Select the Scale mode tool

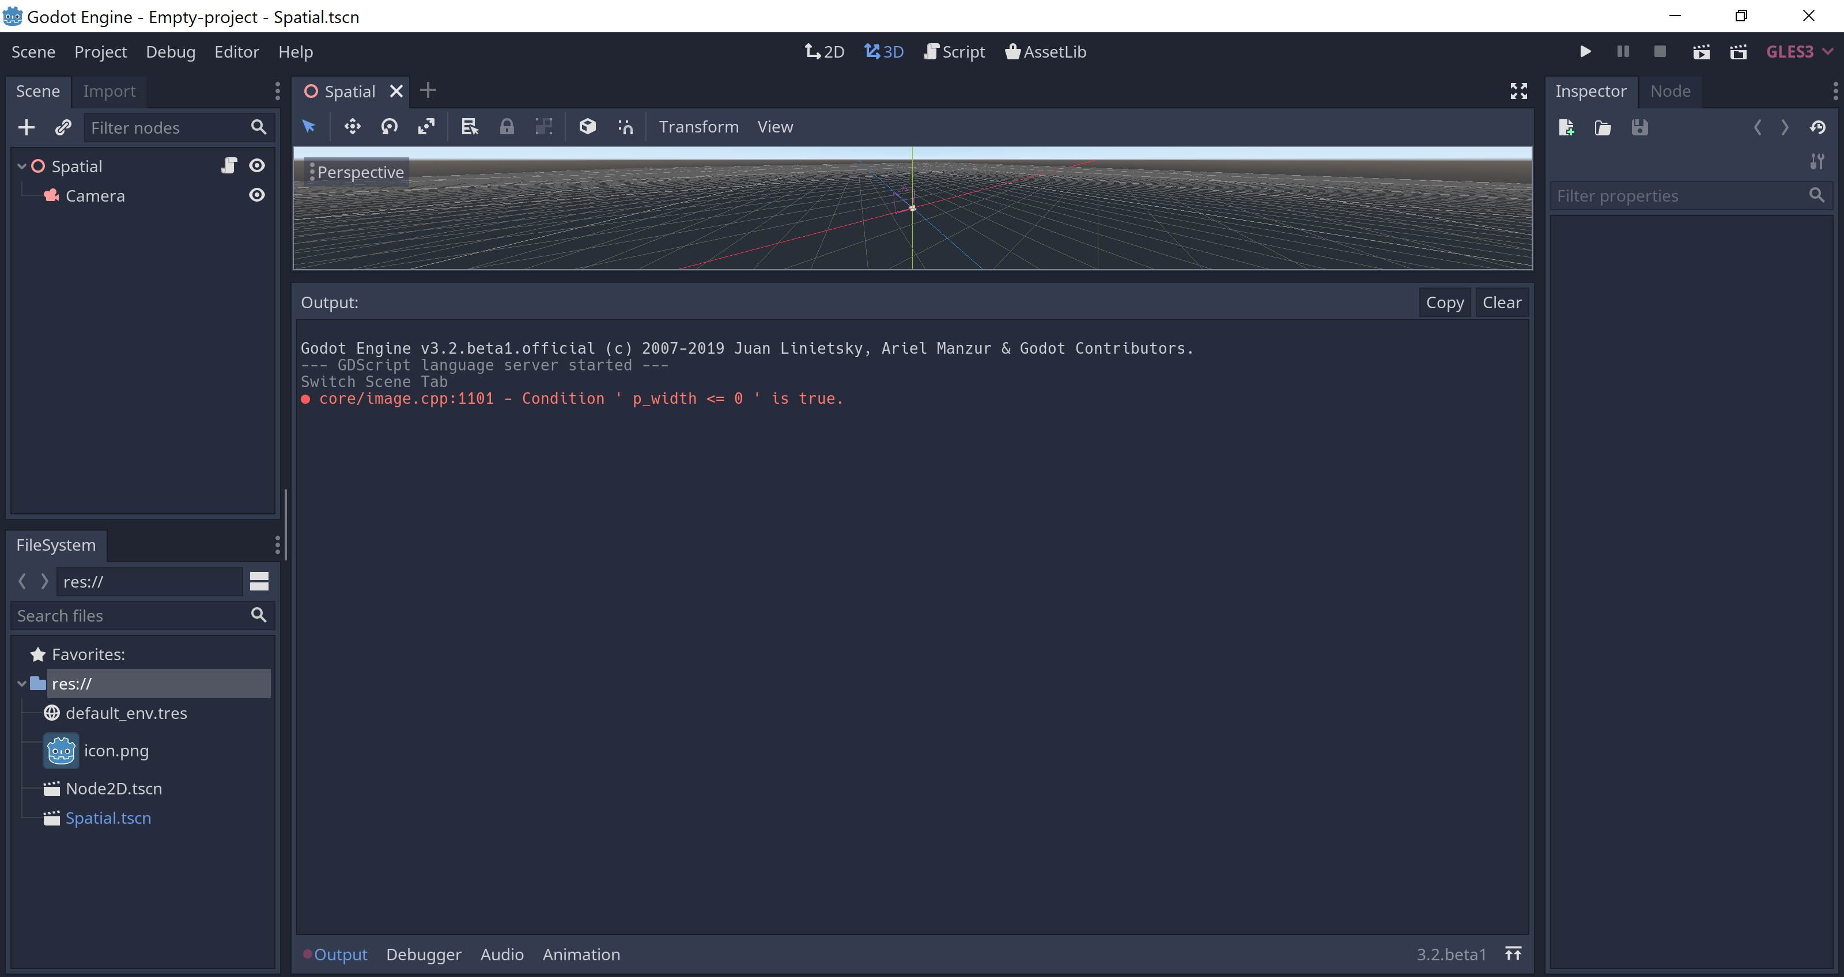(x=426, y=126)
